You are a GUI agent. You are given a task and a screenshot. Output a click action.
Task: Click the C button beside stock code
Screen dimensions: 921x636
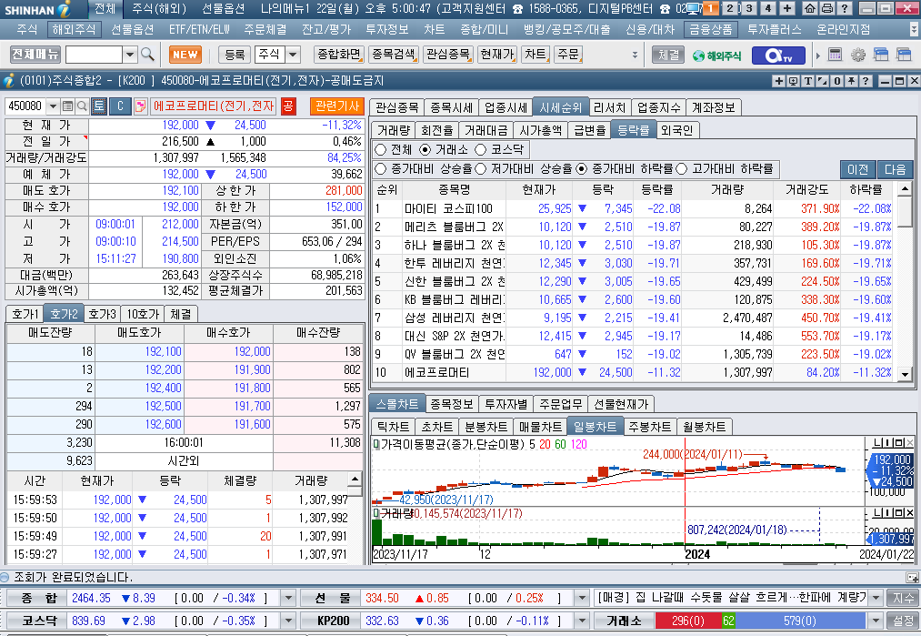click(120, 106)
